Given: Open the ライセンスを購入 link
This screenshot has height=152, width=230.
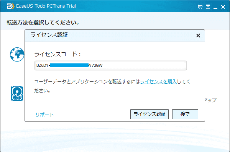Looking at the screenshot, I should coord(158,82).
